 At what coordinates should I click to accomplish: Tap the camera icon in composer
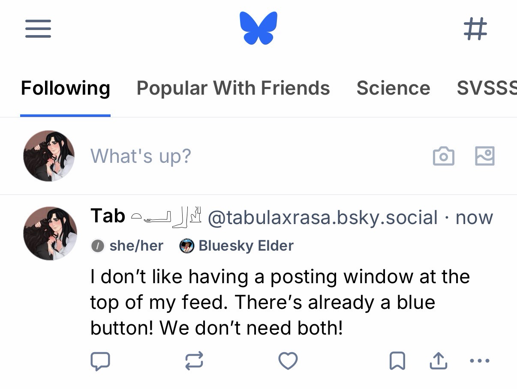click(x=443, y=156)
